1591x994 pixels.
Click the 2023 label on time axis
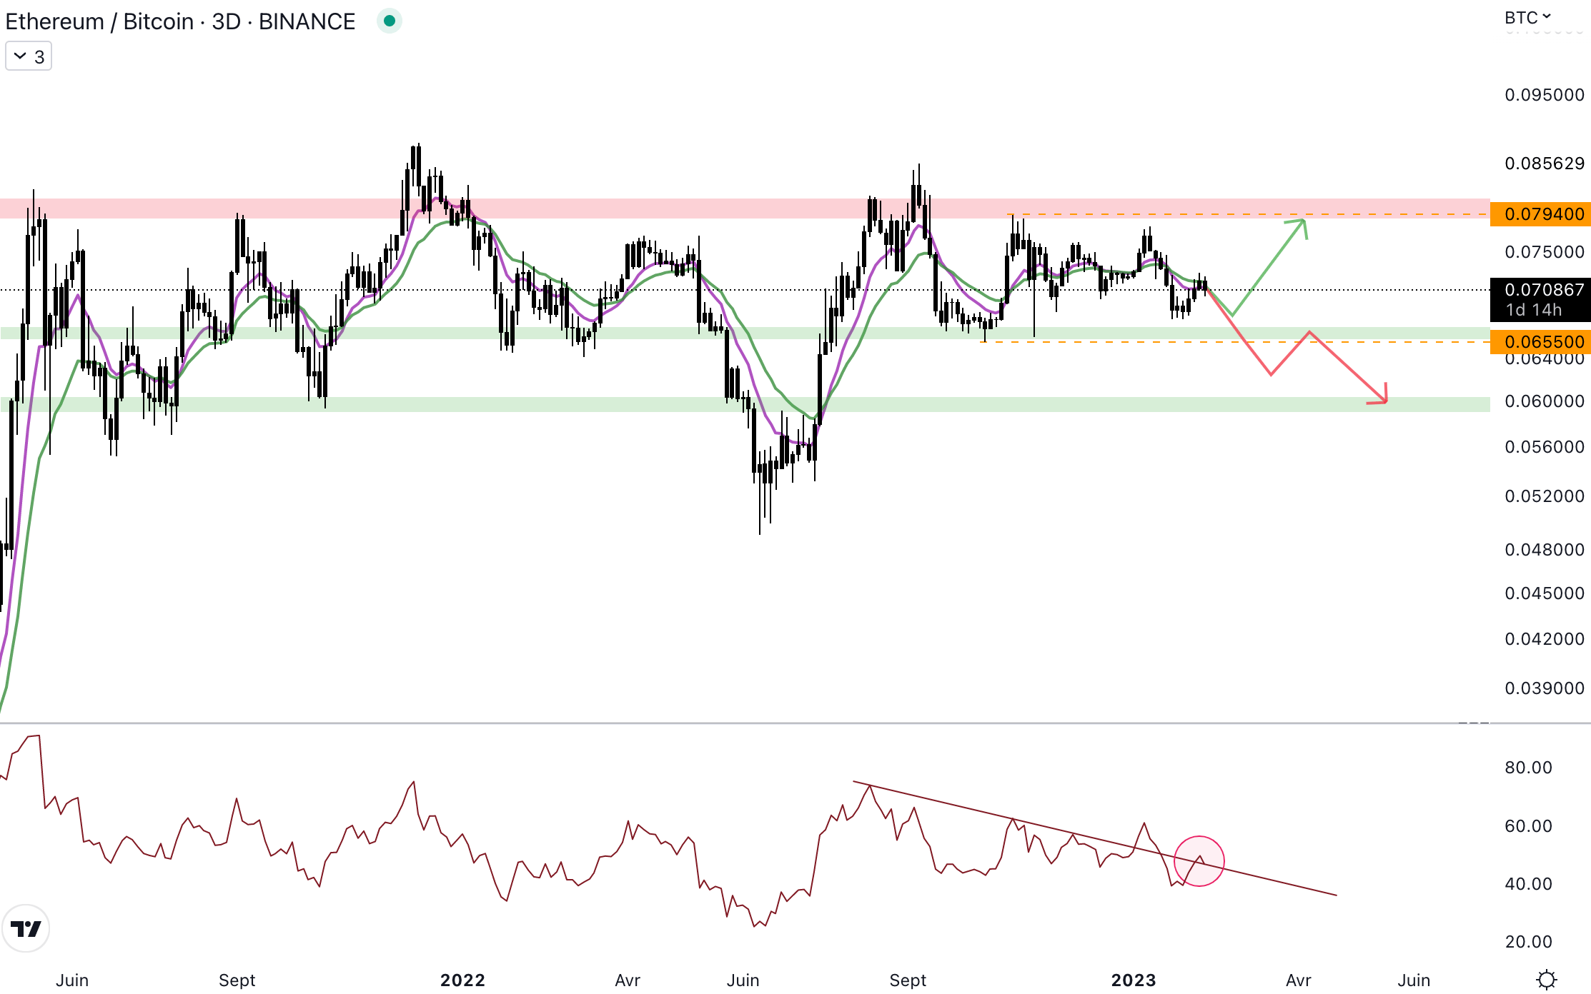(1134, 980)
